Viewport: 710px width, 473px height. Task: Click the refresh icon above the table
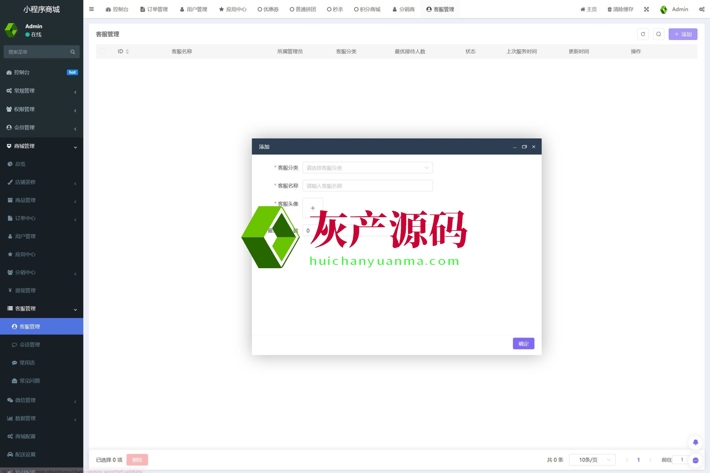point(643,34)
